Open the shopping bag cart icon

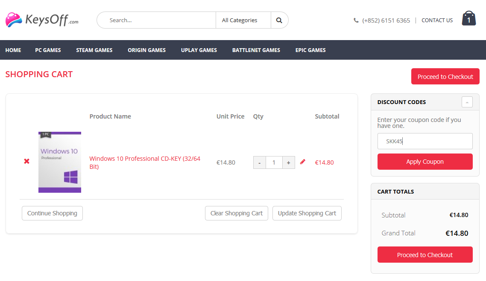pyautogui.click(x=468, y=18)
